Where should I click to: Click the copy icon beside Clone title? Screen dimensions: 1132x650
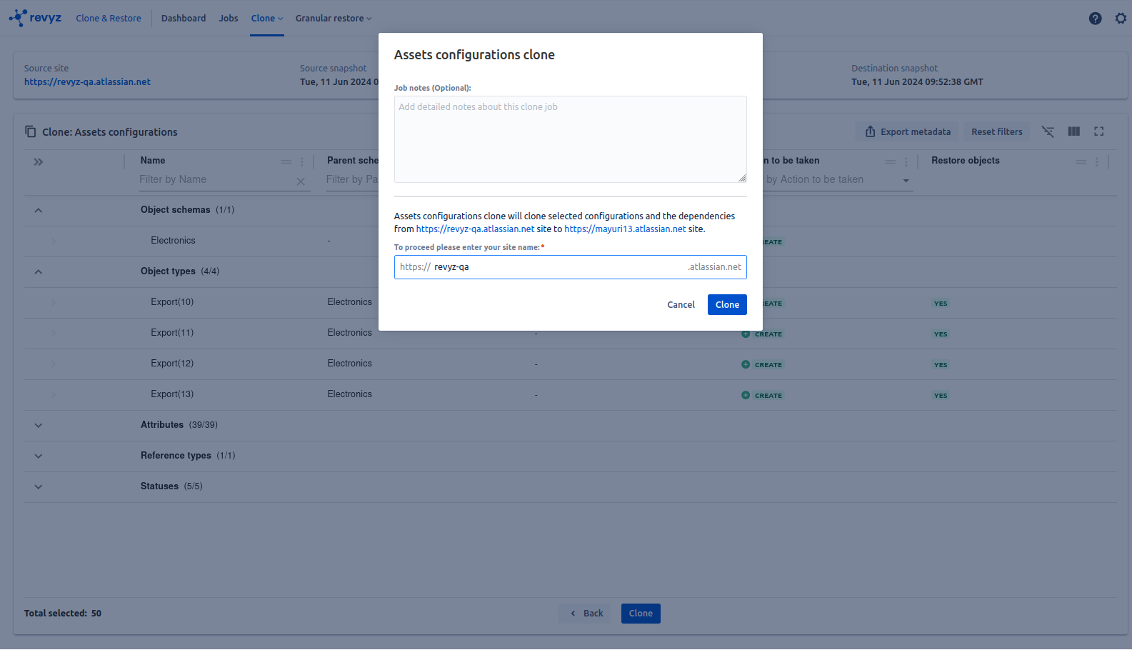(30, 131)
